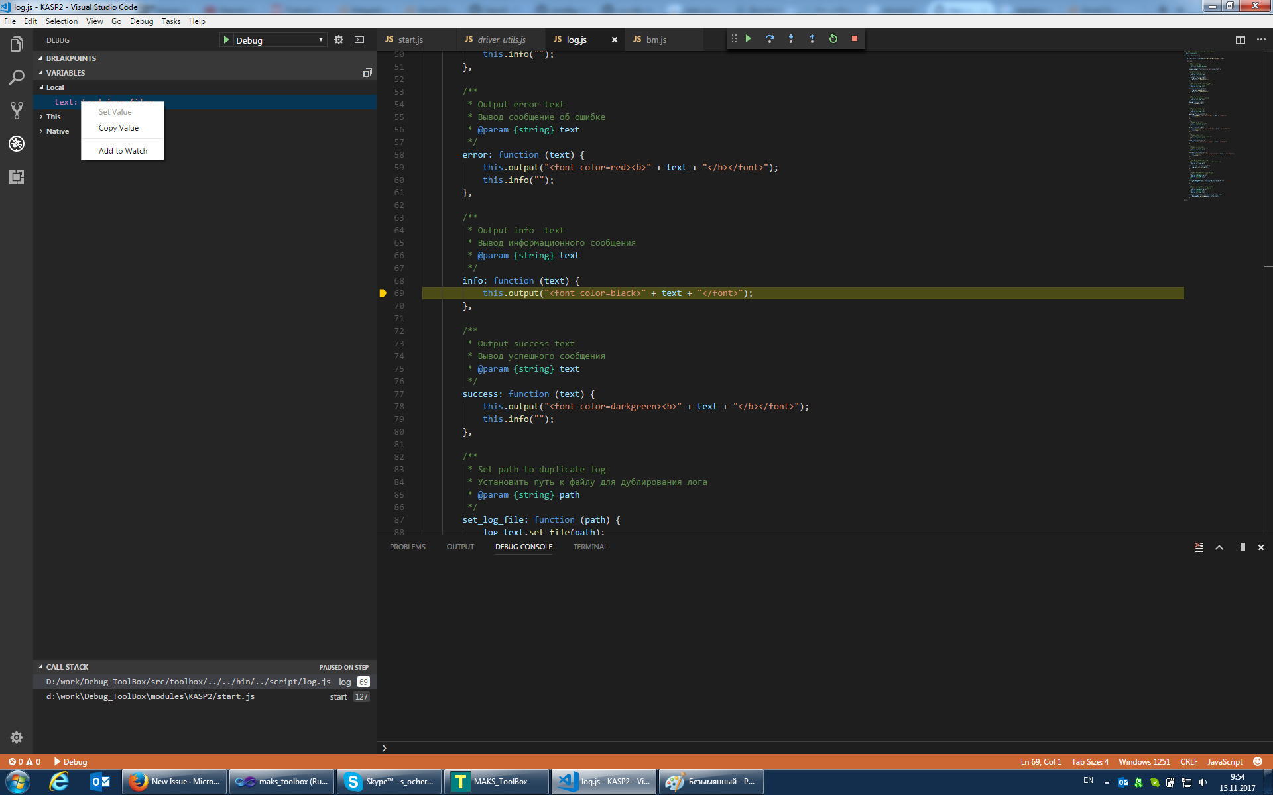Open launch.json with the debug gear icon

pyautogui.click(x=339, y=40)
